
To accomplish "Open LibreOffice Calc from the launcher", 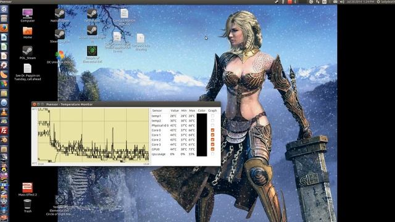I will coord(4,47).
